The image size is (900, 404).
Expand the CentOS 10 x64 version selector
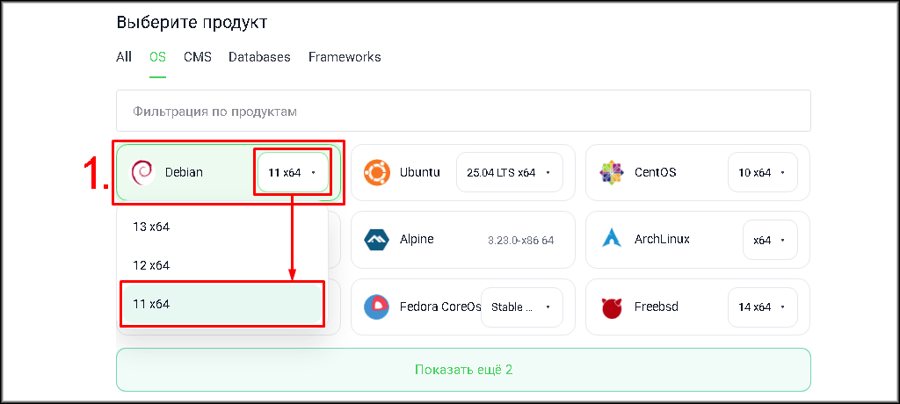pyautogui.click(x=762, y=173)
